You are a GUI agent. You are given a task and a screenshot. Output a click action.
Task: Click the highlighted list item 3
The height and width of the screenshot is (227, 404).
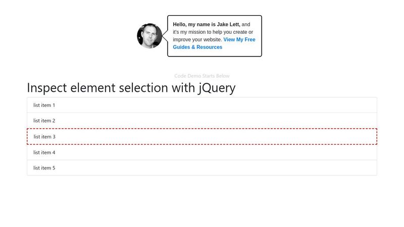coord(202,136)
